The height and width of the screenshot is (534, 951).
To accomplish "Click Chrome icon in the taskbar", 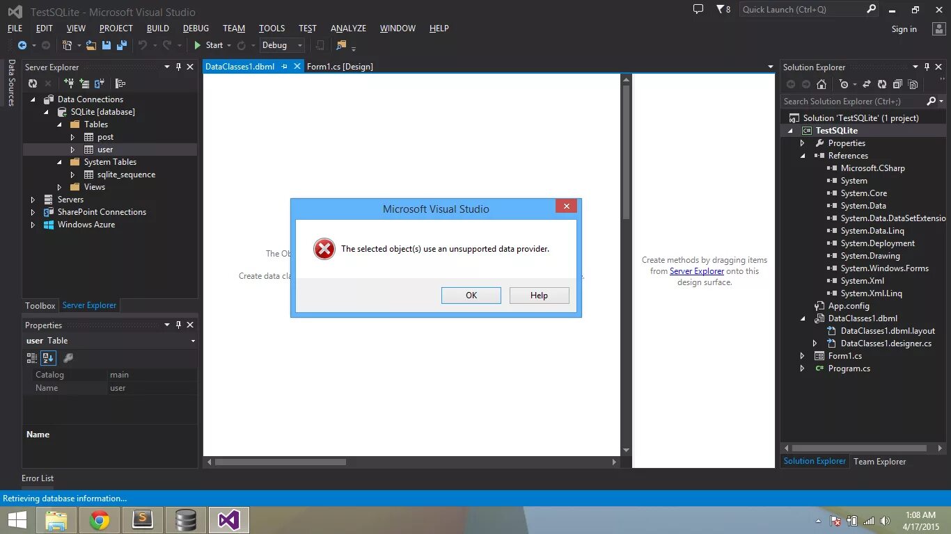I will (100, 520).
